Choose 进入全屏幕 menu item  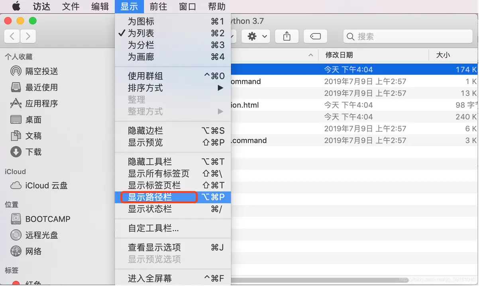point(173,278)
